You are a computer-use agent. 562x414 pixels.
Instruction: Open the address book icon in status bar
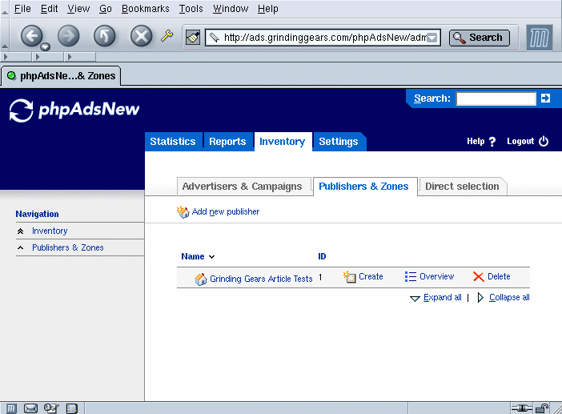[x=72, y=408]
